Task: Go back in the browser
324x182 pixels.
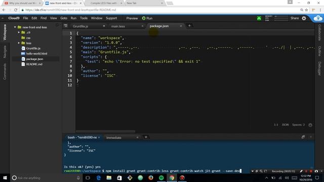Action: click(x=4, y=10)
